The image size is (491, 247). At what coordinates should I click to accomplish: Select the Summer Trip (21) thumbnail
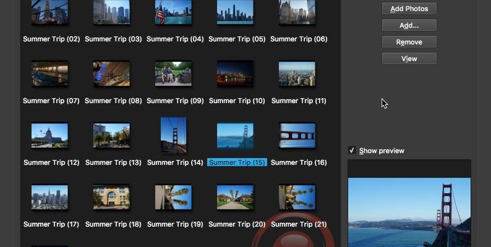pos(297,197)
